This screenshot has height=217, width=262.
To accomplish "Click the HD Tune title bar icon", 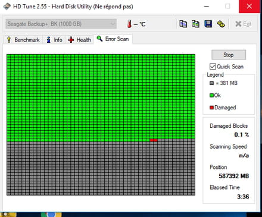I will pyautogui.click(x=7, y=7).
